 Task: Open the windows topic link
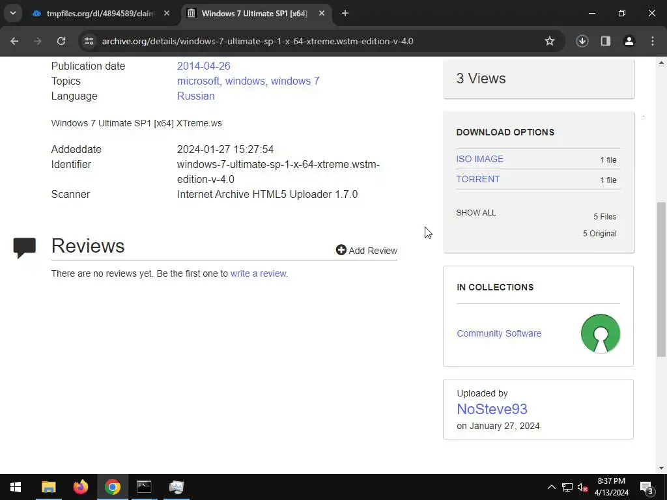pyautogui.click(x=245, y=81)
